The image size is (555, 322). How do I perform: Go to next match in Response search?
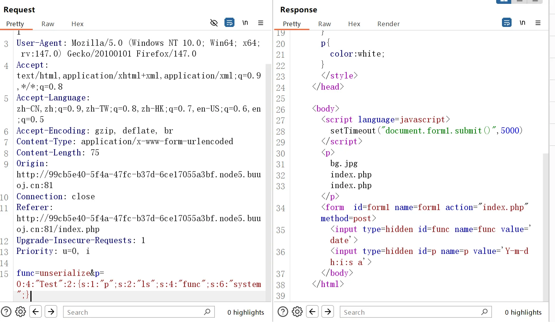click(327, 312)
